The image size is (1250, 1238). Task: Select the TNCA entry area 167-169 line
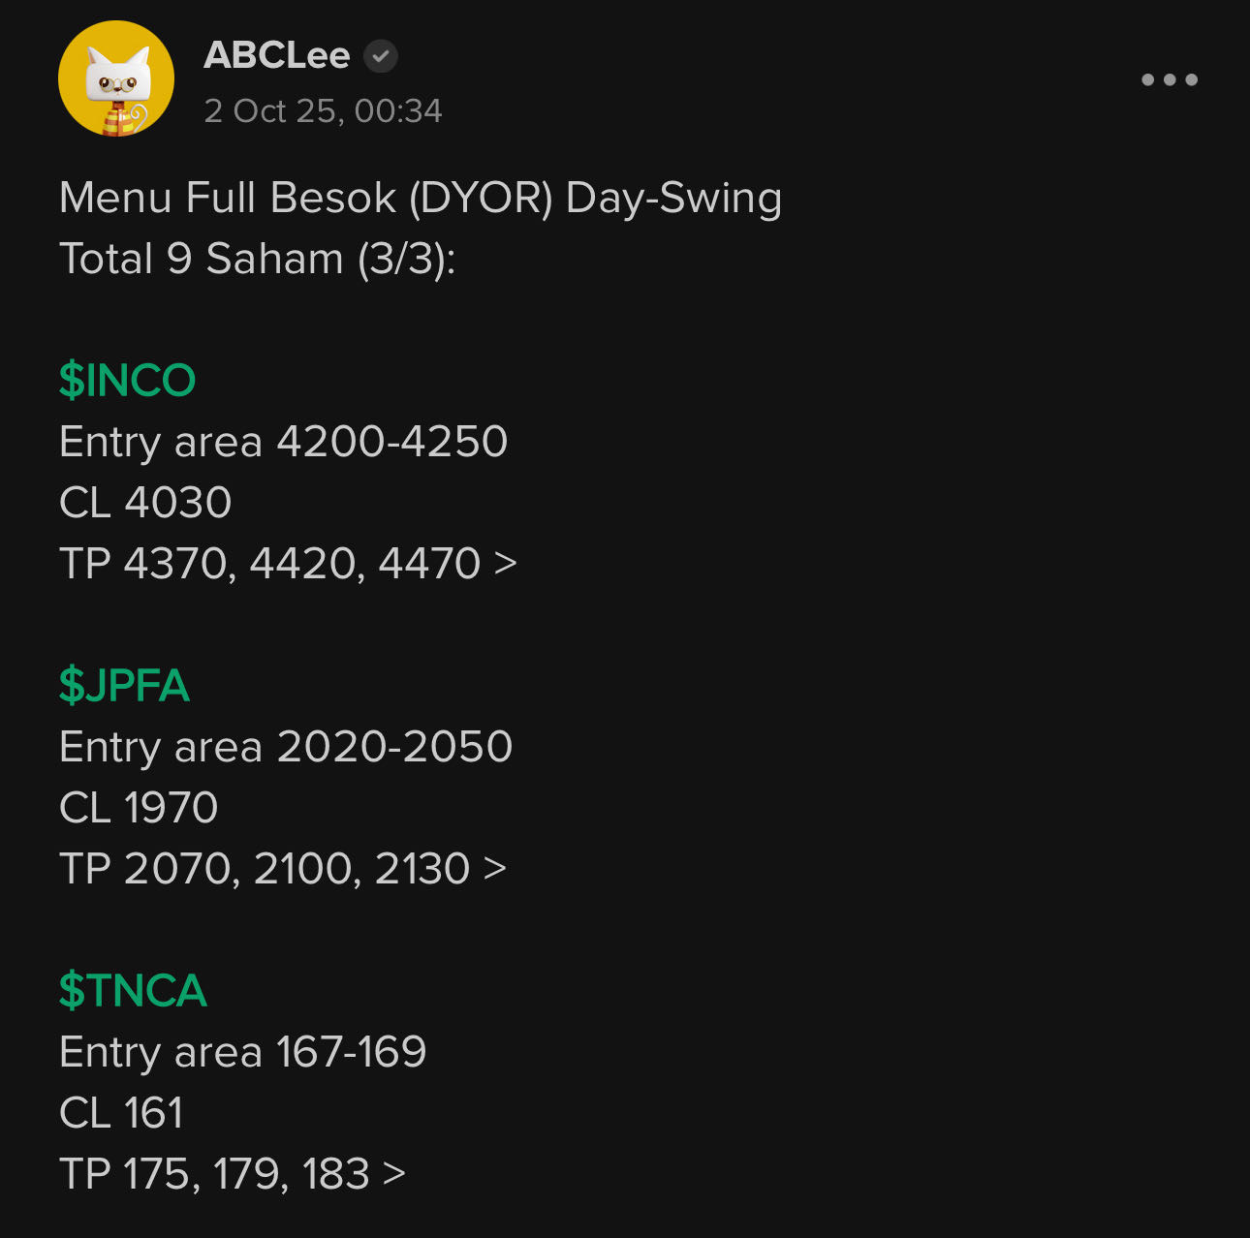[x=242, y=1052]
